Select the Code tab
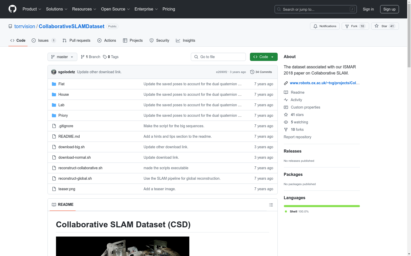The image size is (411, 256). point(18,40)
